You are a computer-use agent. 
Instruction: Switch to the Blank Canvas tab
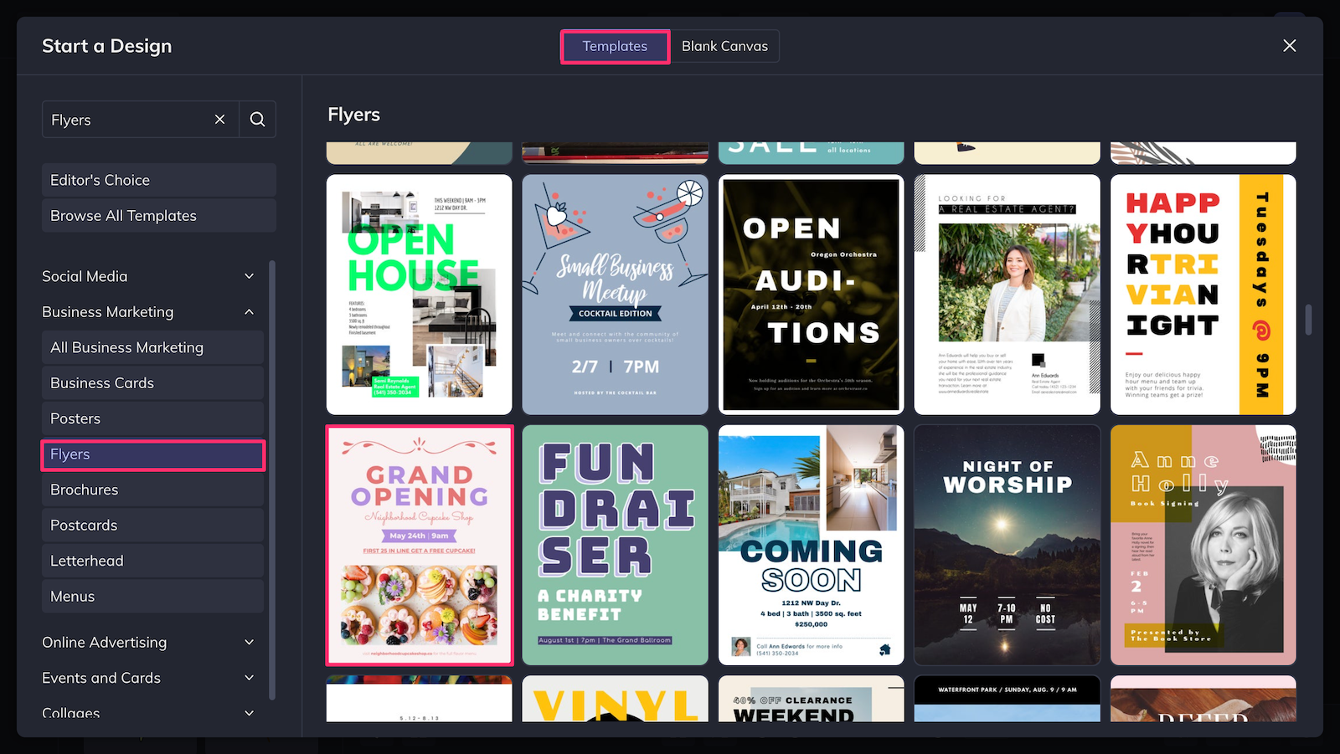pos(724,46)
